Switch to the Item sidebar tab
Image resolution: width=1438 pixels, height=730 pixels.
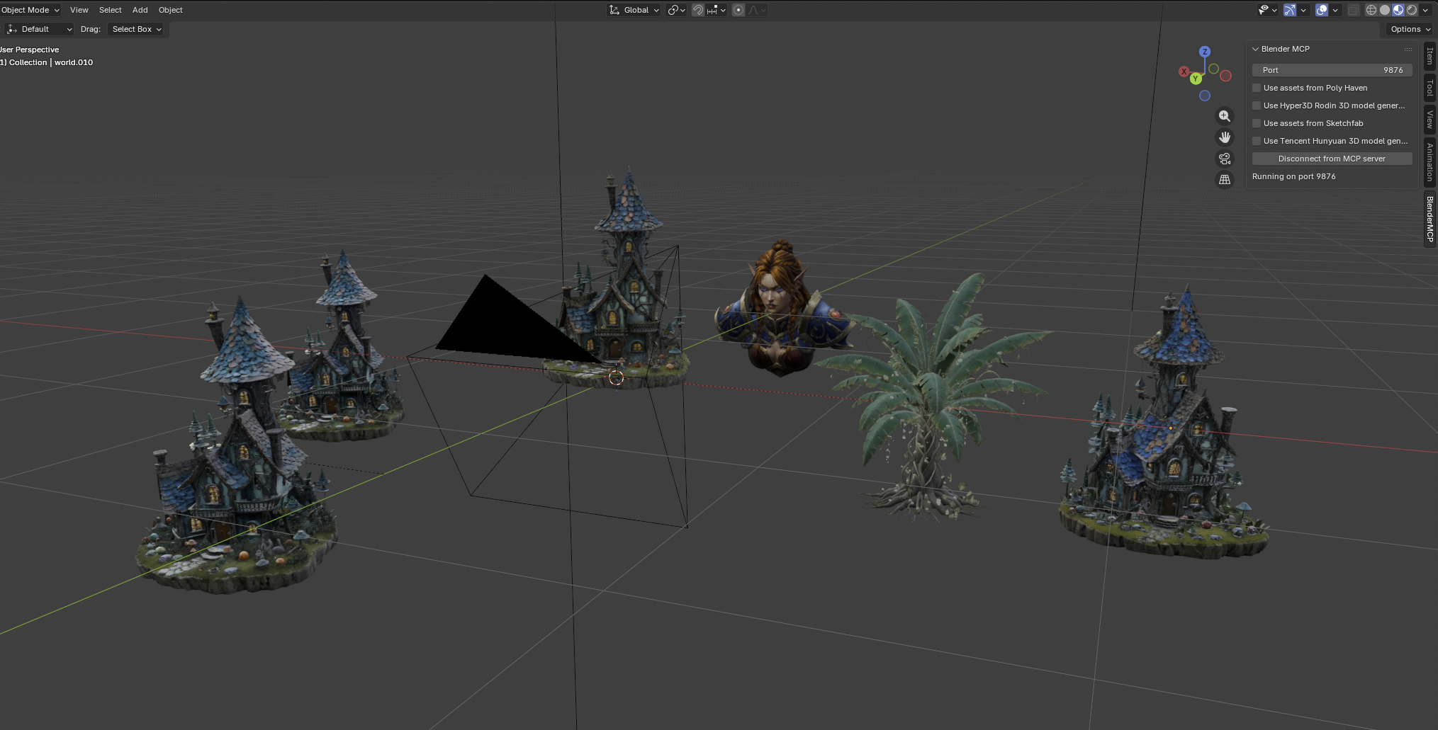[1429, 56]
